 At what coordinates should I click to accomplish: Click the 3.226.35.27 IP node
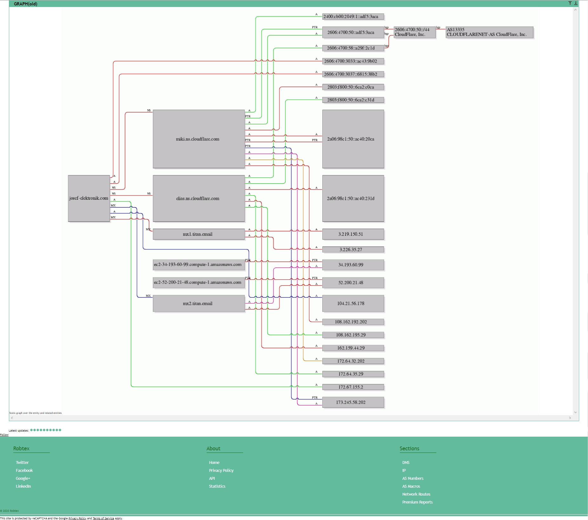[353, 250]
